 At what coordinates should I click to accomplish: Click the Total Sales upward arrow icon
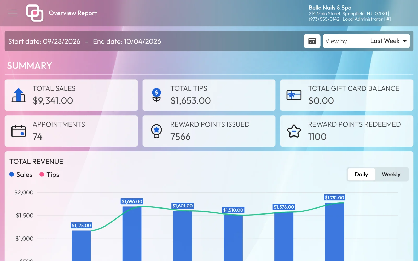point(19,95)
